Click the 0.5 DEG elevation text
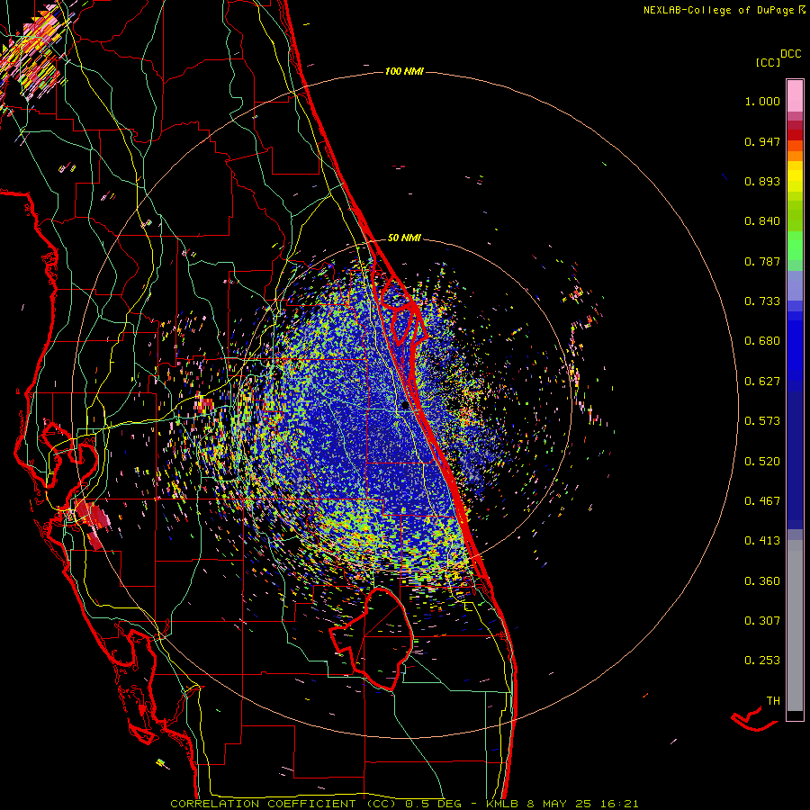Viewport: 810px width, 810px height. (x=432, y=804)
